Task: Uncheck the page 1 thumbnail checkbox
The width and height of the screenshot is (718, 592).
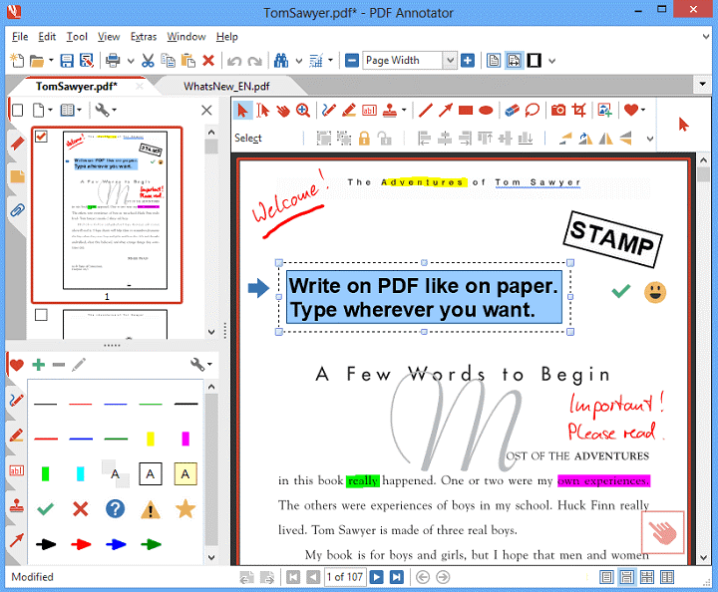Action: [41, 137]
